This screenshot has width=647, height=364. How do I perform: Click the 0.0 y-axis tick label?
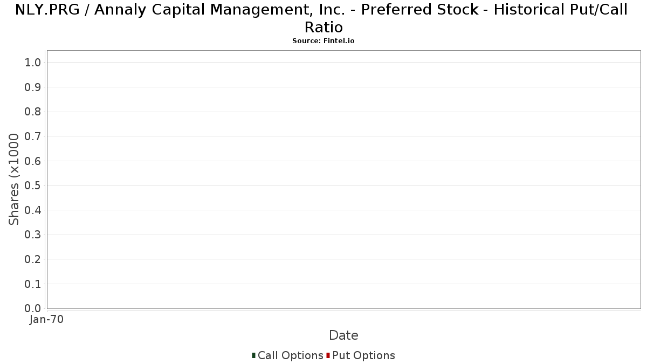pos(33,308)
